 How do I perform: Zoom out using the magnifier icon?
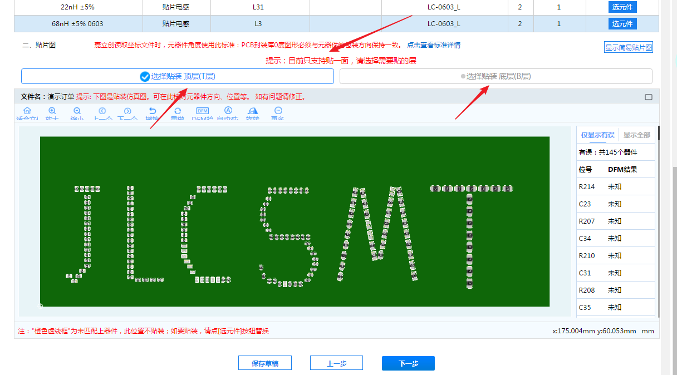tap(77, 112)
